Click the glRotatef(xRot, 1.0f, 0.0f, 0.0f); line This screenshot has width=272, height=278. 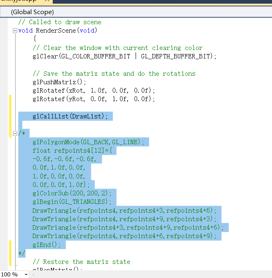[94, 91]
